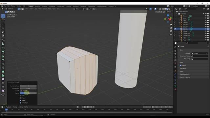The width and height of the screenshot is (210, 118).
Task: Select the Annotate tool
Action: pyautogui.click(x=3, y=40)
